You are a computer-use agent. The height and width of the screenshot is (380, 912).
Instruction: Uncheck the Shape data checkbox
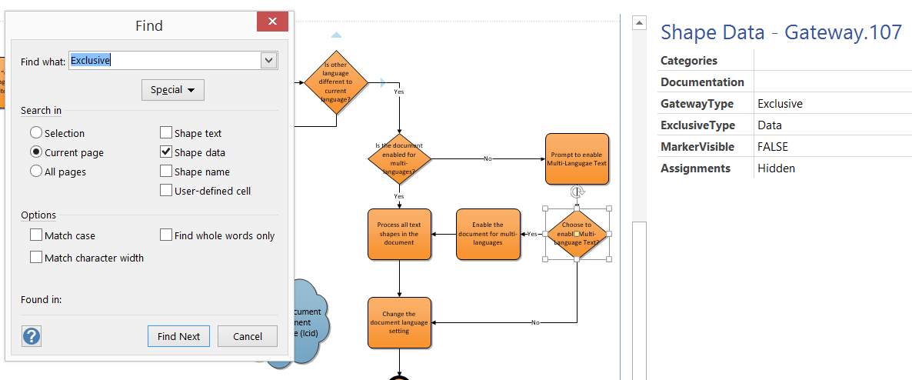[166, 152]
